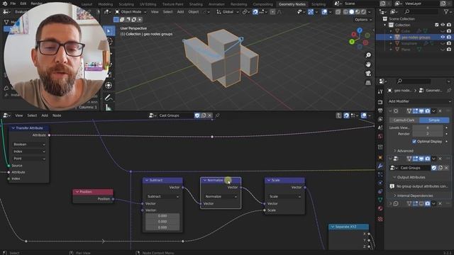
Task: Open the Global transform orientation dropdown
Action: [228, 12]
